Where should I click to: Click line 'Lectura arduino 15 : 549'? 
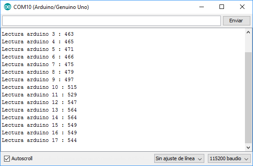(x=39, y=125)
